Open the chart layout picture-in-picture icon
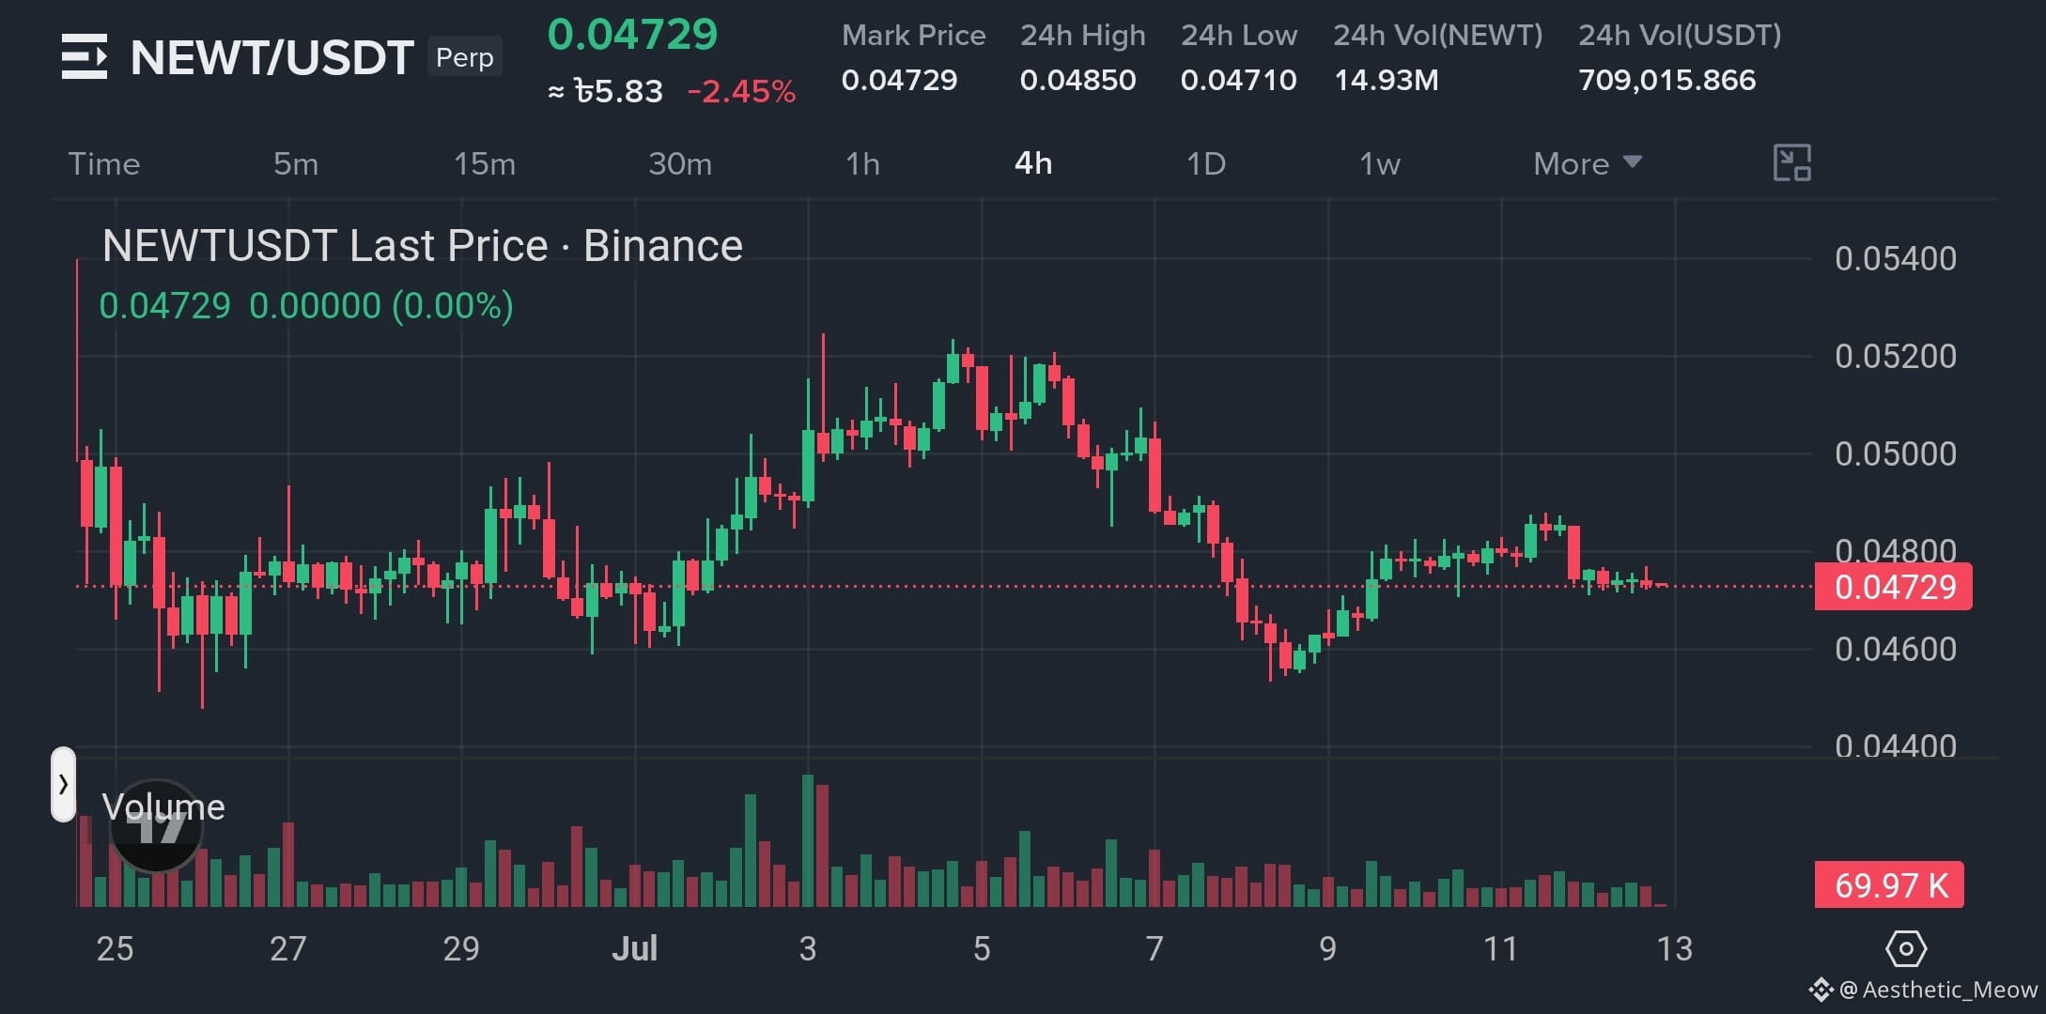 (1791, 163)
